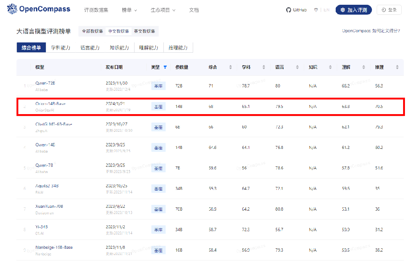Sort table by 推理 column arrows
This screenshot has width=413, height=263.
(x=397, y=67)
